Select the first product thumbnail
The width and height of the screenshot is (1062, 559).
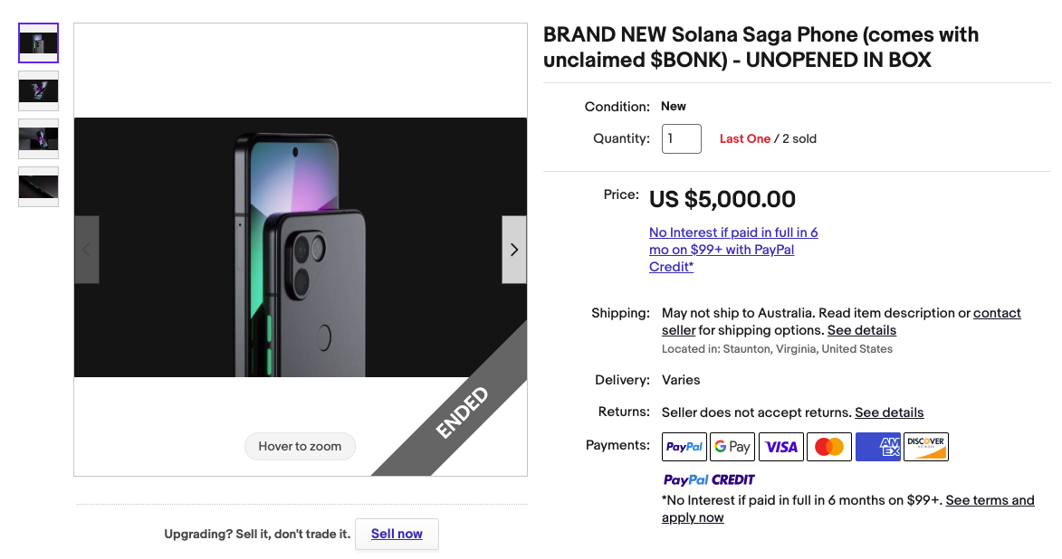[38, 43]
